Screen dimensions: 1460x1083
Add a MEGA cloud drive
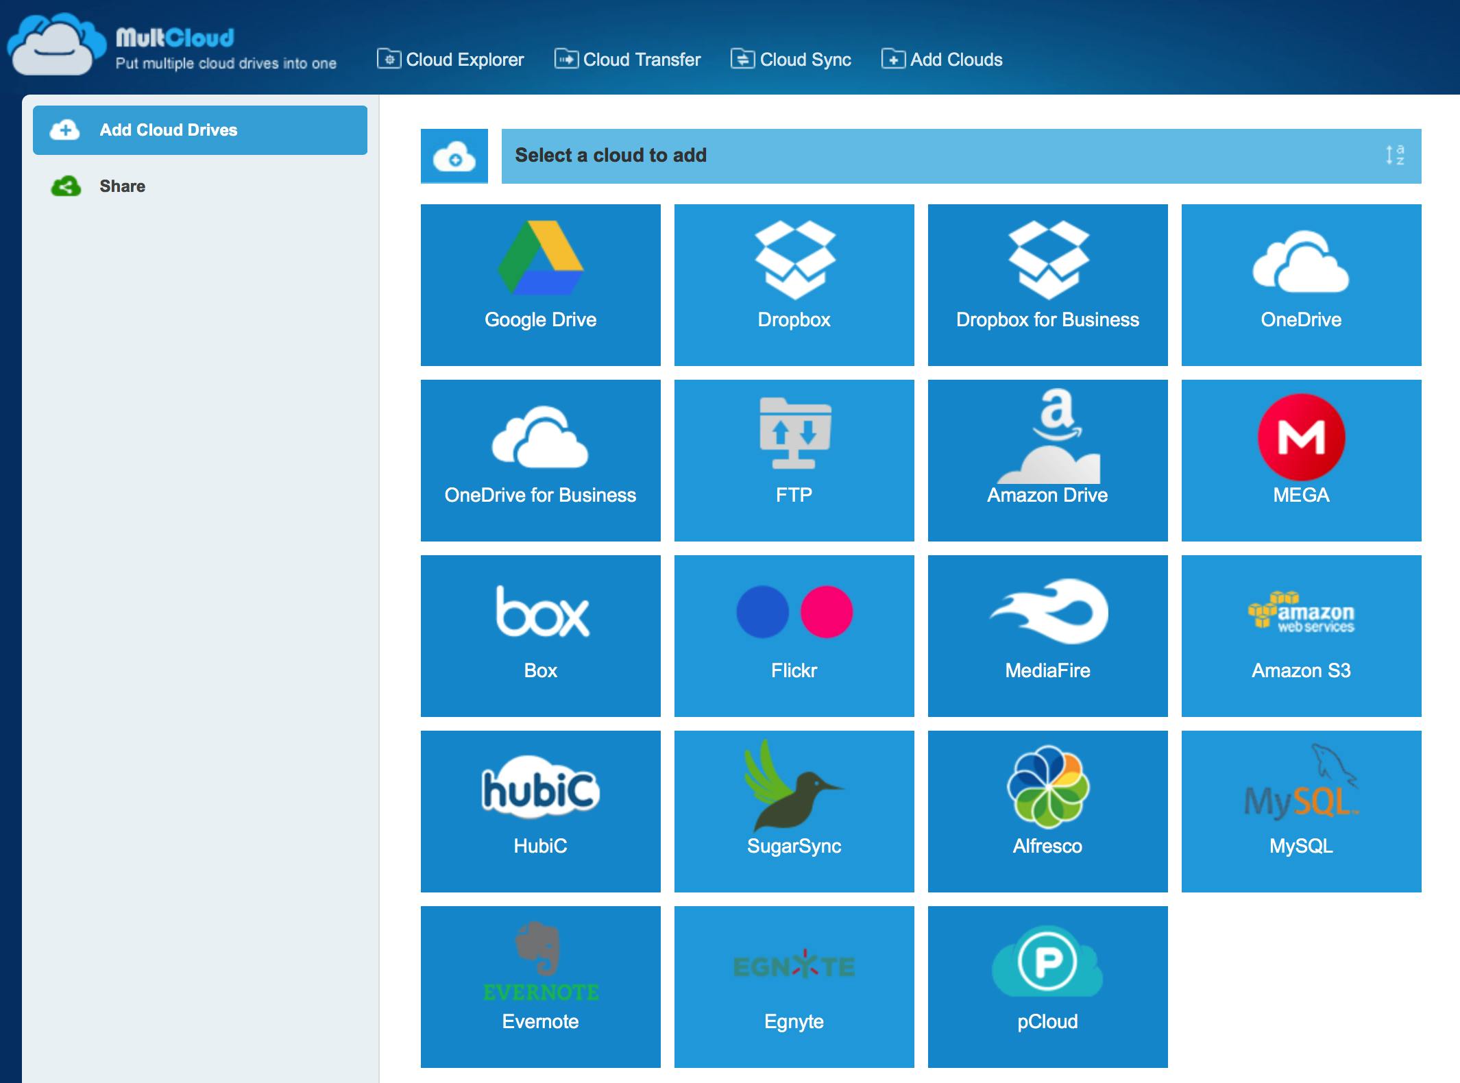pos(1301,460)
